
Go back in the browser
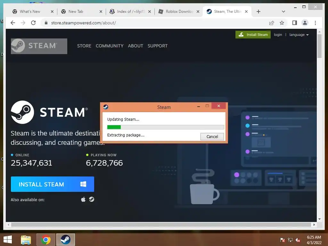point(13,23)
